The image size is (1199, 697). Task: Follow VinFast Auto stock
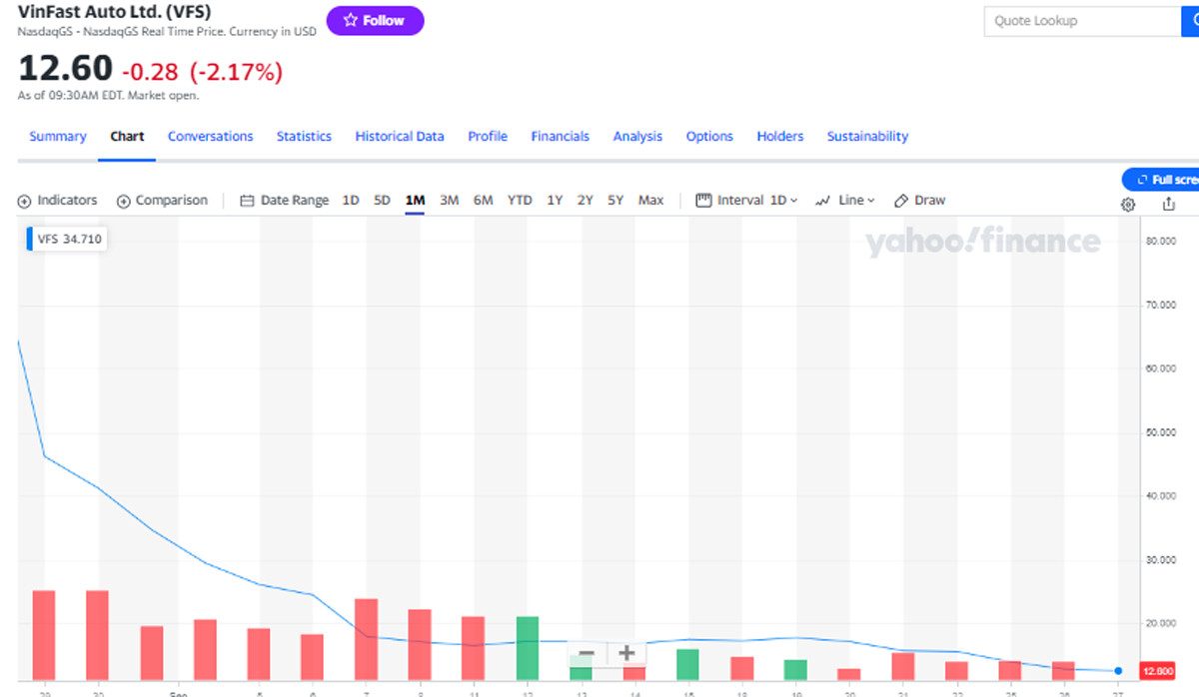pyautogui.click(x=375, y=21)
